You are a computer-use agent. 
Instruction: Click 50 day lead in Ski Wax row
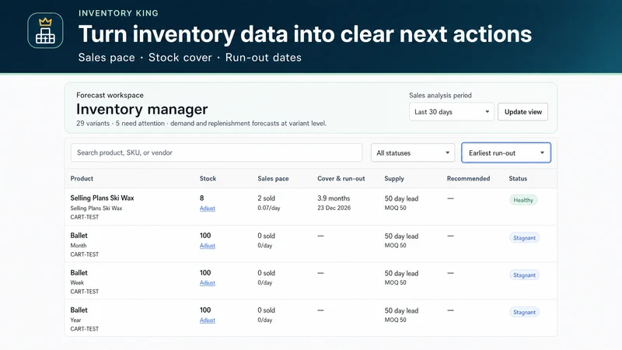tap(401, 198)
